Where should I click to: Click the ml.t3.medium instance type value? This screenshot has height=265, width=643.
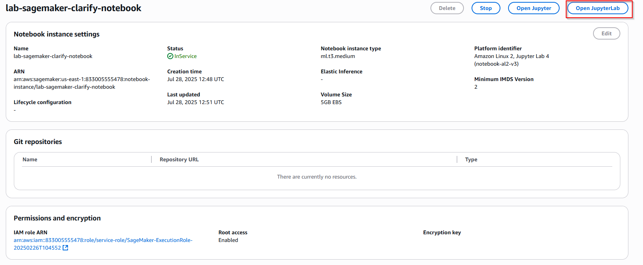click(338, 56)
